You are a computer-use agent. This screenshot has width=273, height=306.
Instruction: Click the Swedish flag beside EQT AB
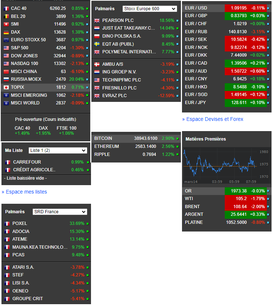(97, 44)
